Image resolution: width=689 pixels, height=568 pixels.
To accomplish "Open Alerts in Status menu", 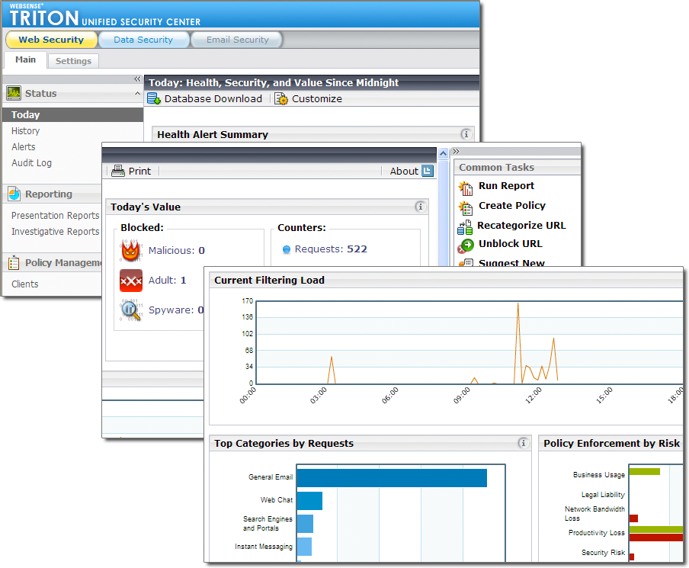I will tap(24, 147).
